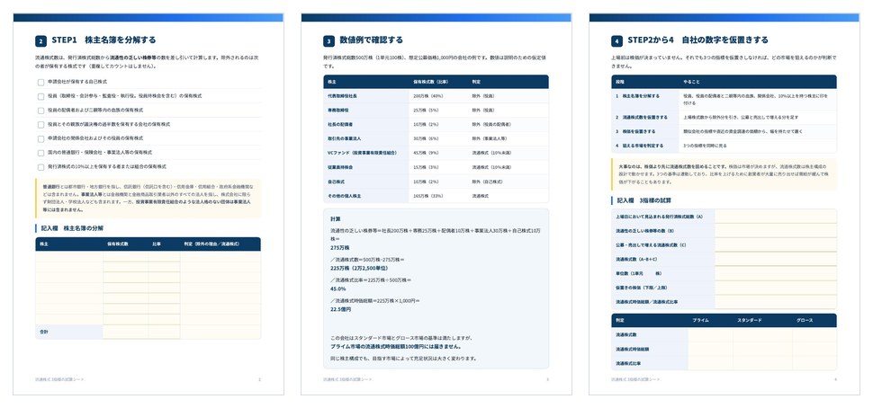Check 申請会社の関係会社およびその役員 checkbox
Viewport: 873px width, 408px height.
pyautogui.click(x=40, y=138)
